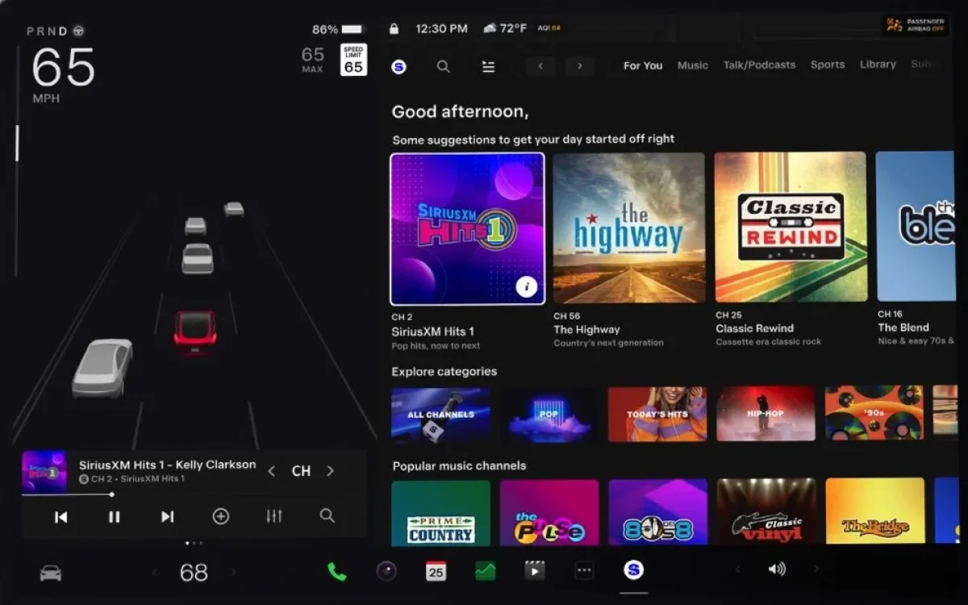Image resolution: width=968 pixels, height=605 pixels.
Task: Navigate back in SiriusXM browser
Action: coord(540,66)
